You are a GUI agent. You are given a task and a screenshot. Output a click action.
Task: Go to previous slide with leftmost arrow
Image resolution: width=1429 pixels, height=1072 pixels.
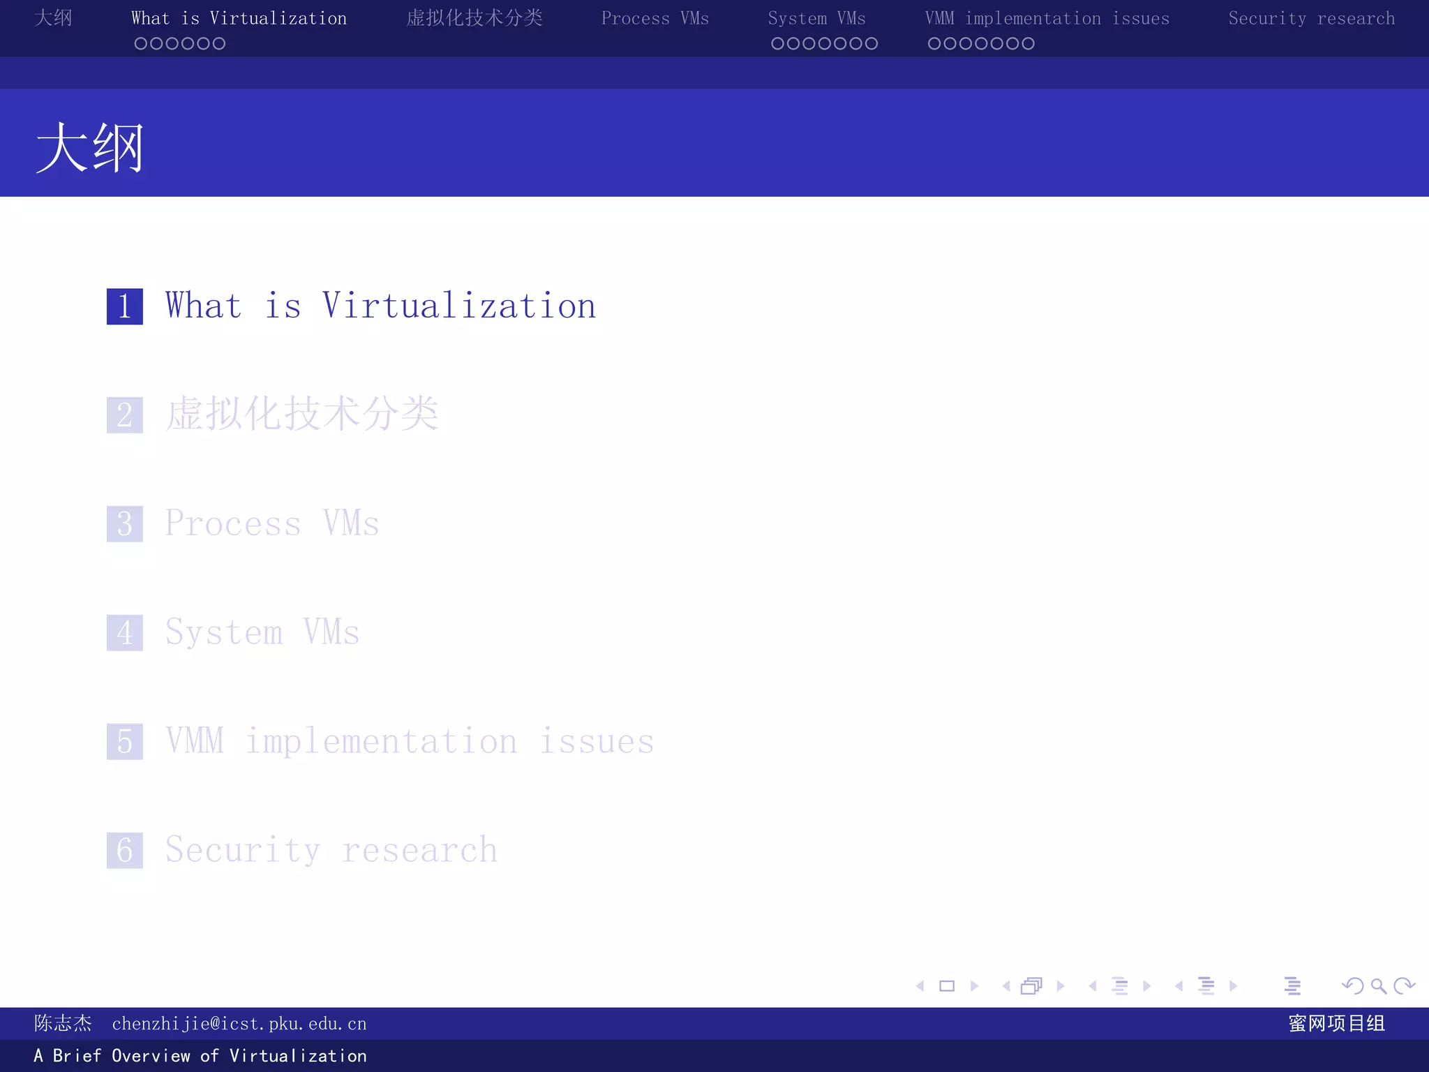[920, 985]
